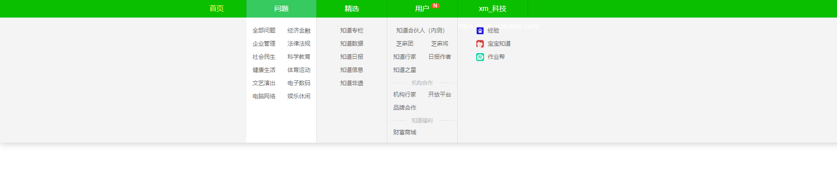Open 机构行家 link

404,94
